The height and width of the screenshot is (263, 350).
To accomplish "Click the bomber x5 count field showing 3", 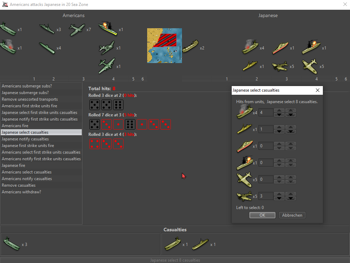I will (266, 196).
